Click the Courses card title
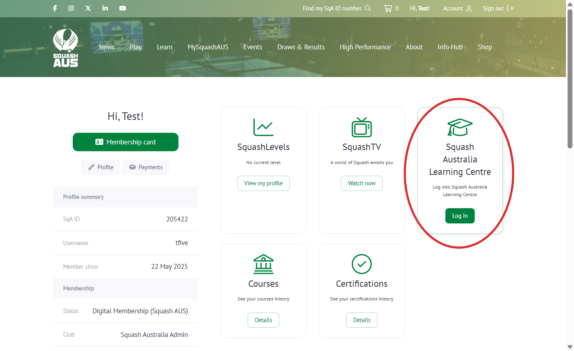 tap(263, 284)
